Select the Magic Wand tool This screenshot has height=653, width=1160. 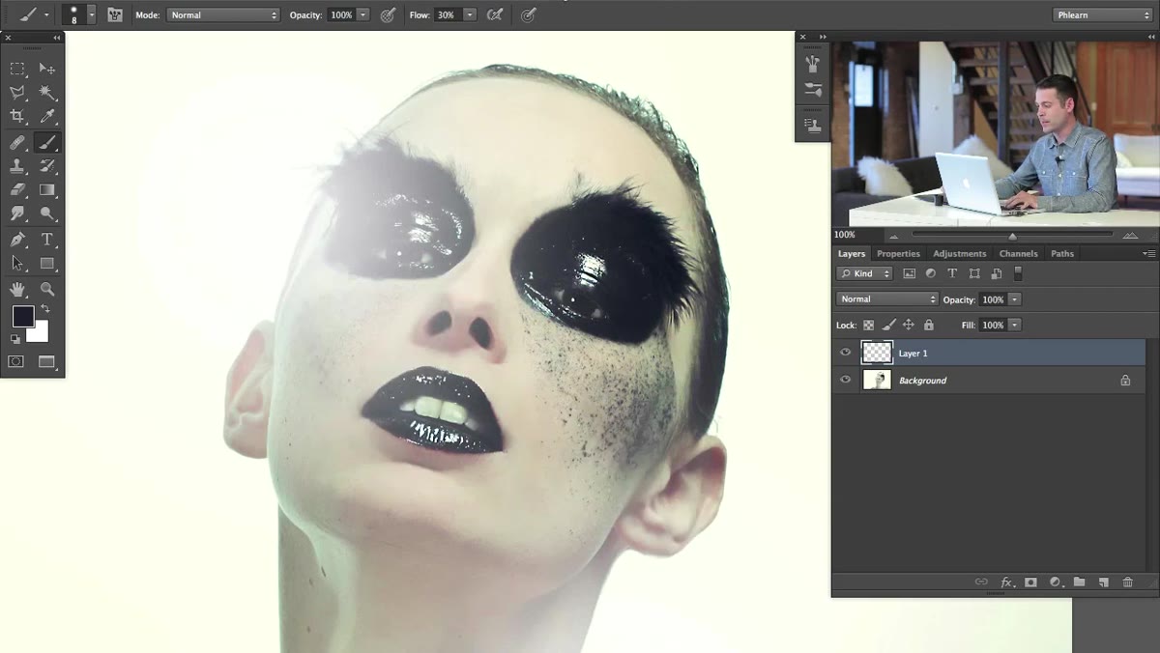point(46,93)
